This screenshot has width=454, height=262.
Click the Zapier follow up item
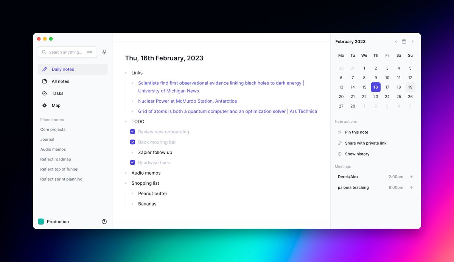point(155,153)
